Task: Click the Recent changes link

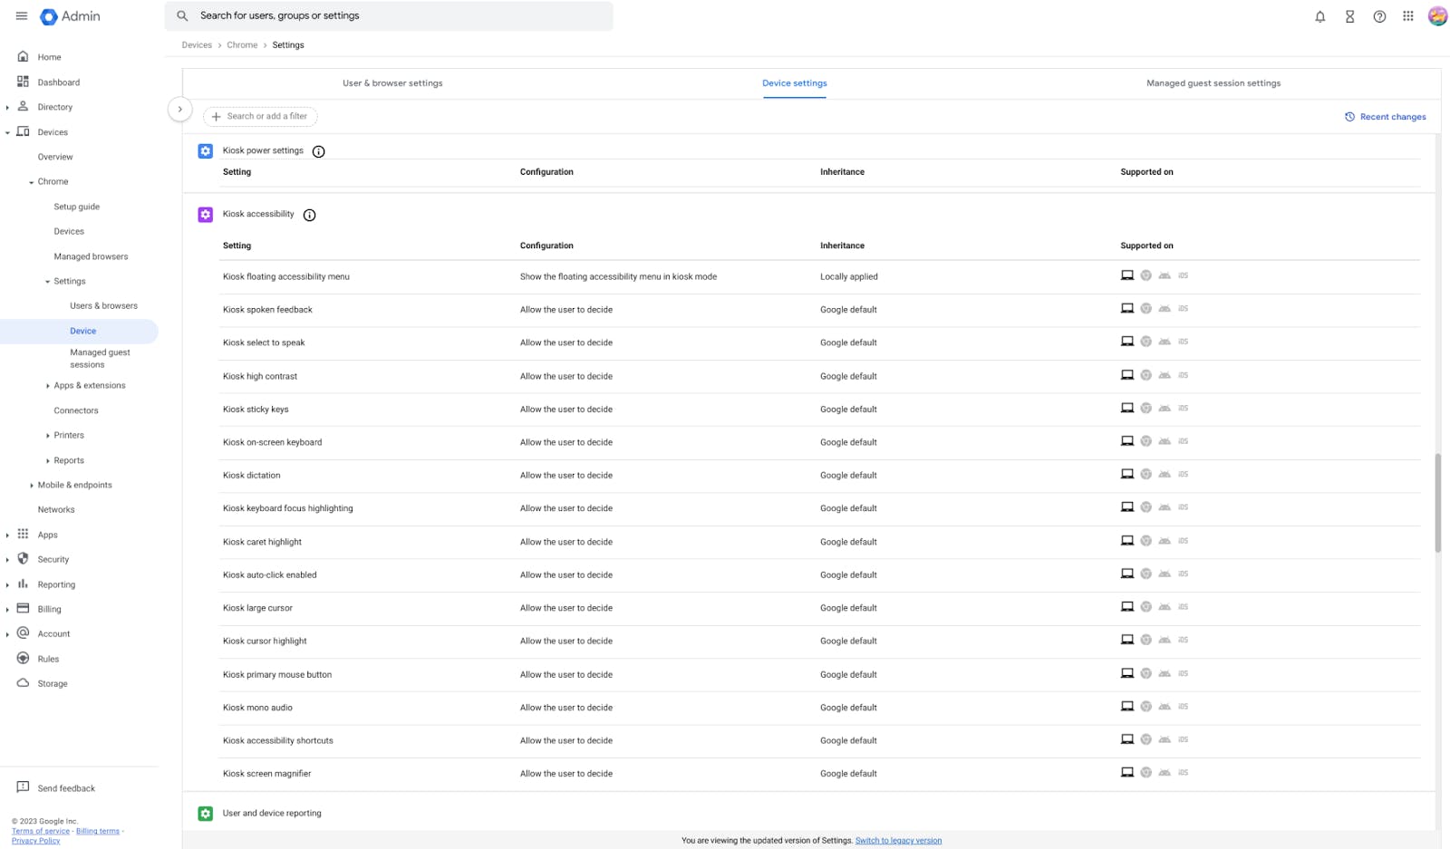Action: pyautogui.click(x=1386, y=116)
